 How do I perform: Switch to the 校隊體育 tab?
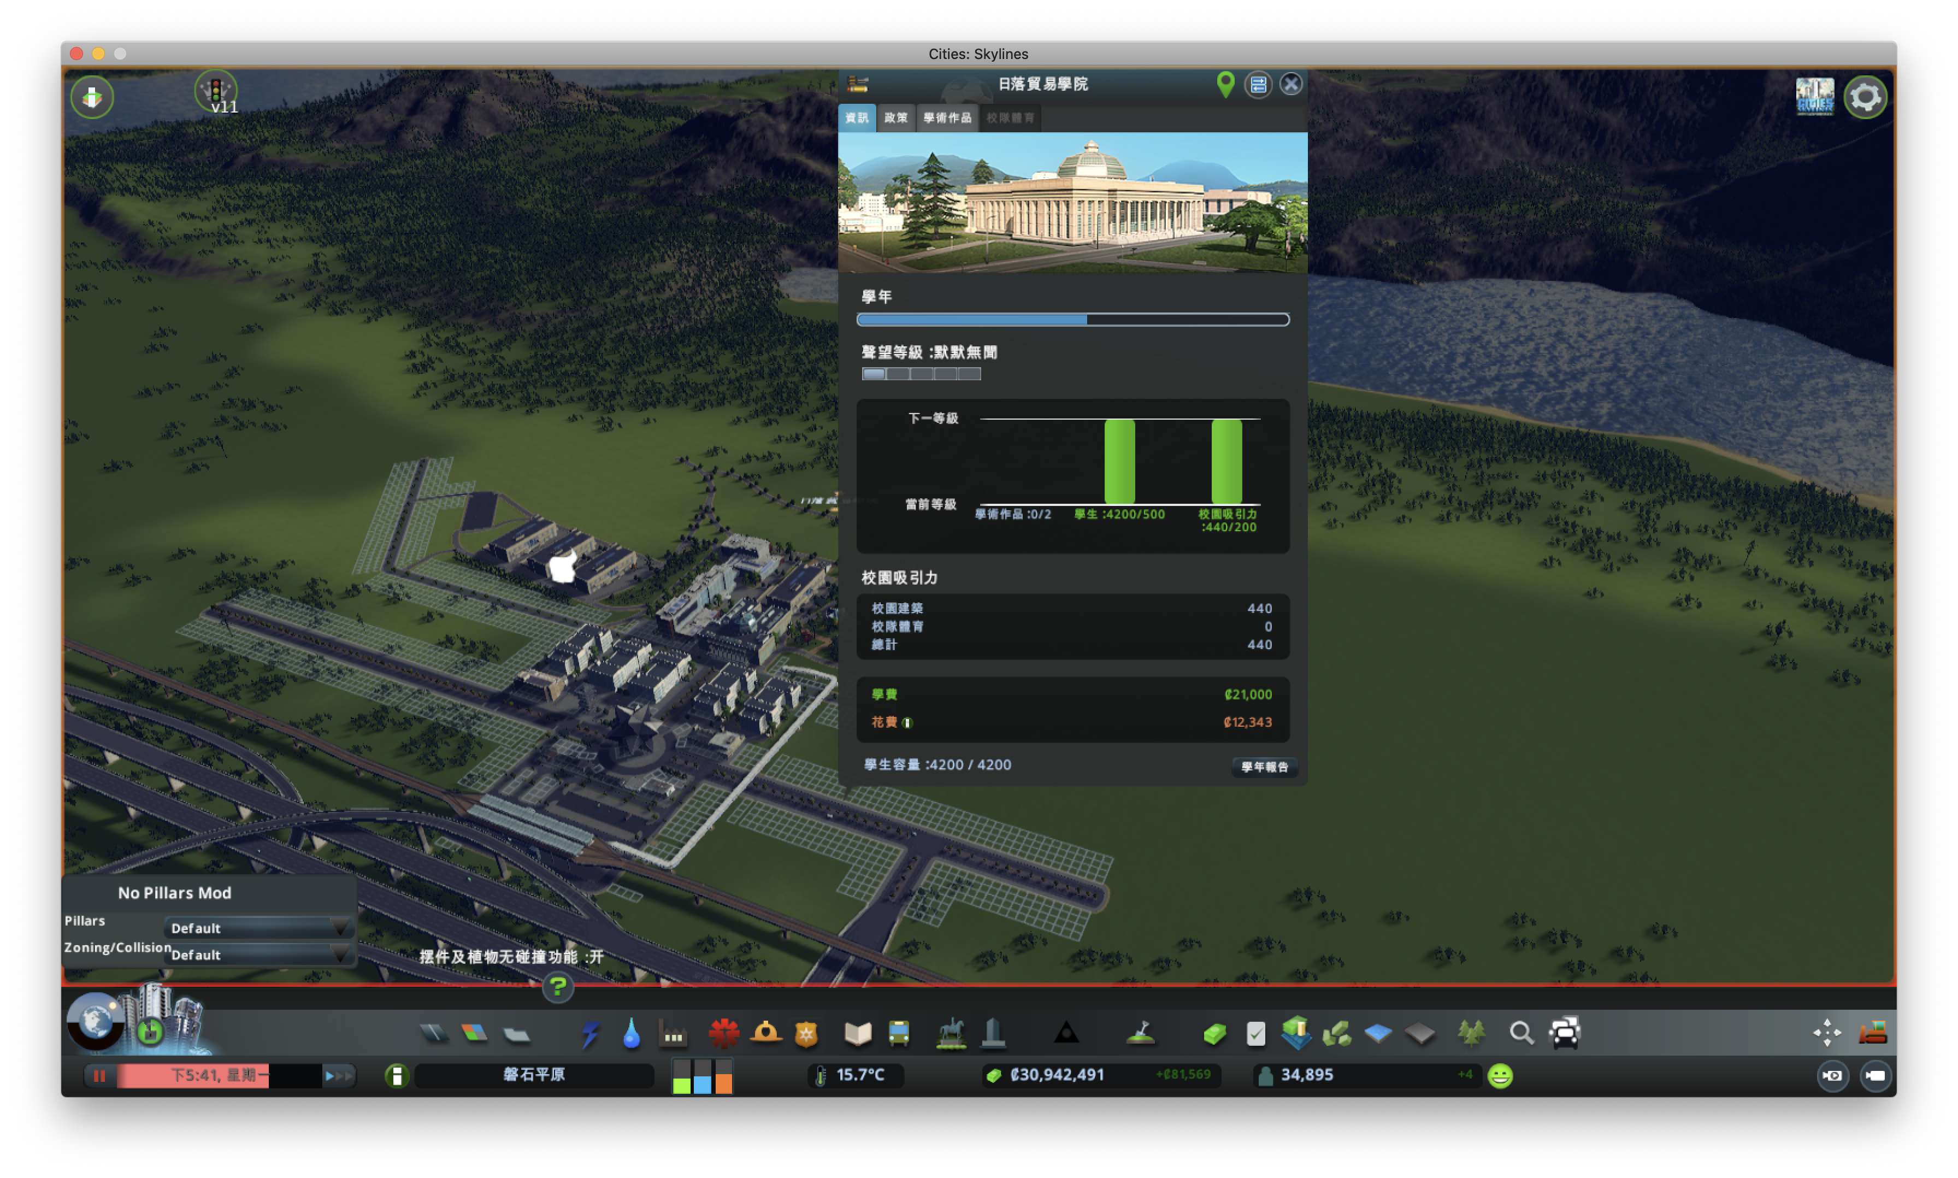tap(1010, 117)
